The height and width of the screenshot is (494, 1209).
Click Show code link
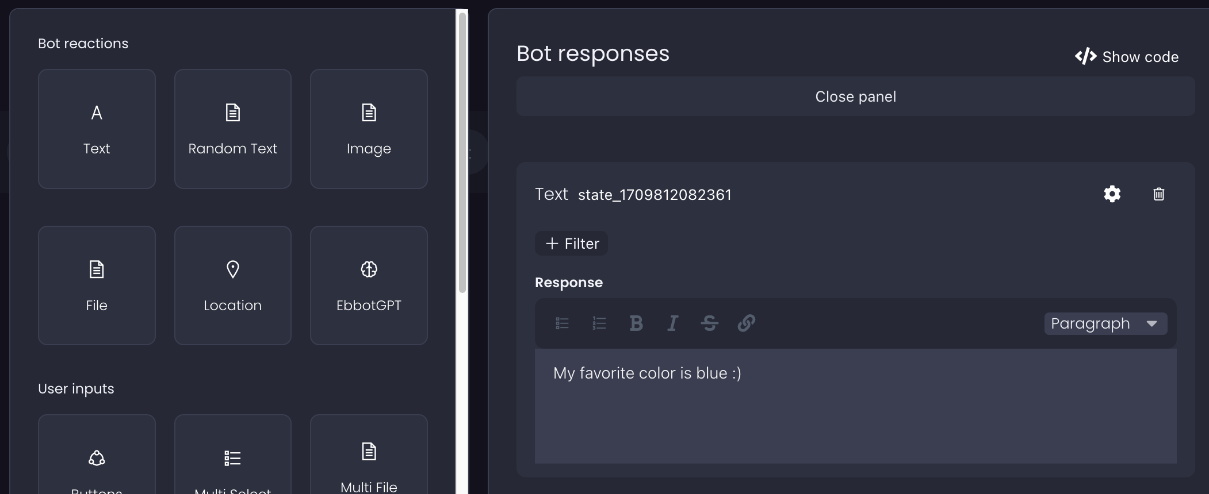pos(1127,57)
